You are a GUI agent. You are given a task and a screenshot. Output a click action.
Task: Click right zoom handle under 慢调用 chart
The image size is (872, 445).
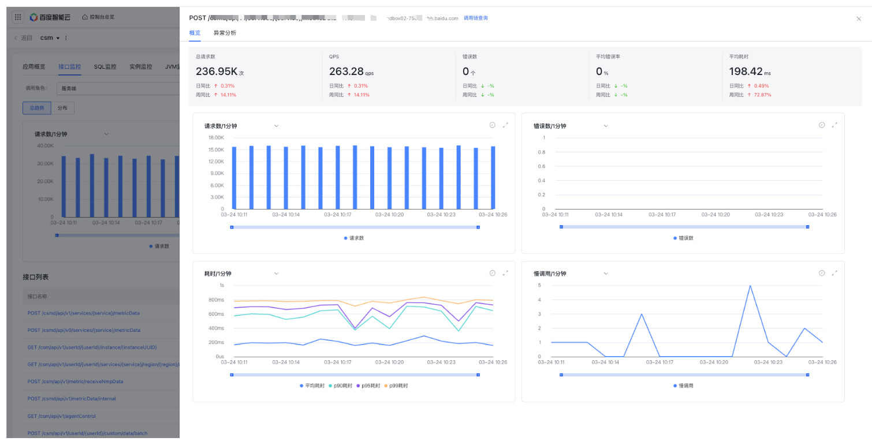coord(807,375)
